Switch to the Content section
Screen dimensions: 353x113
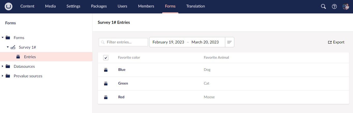(x=27, y=6)
